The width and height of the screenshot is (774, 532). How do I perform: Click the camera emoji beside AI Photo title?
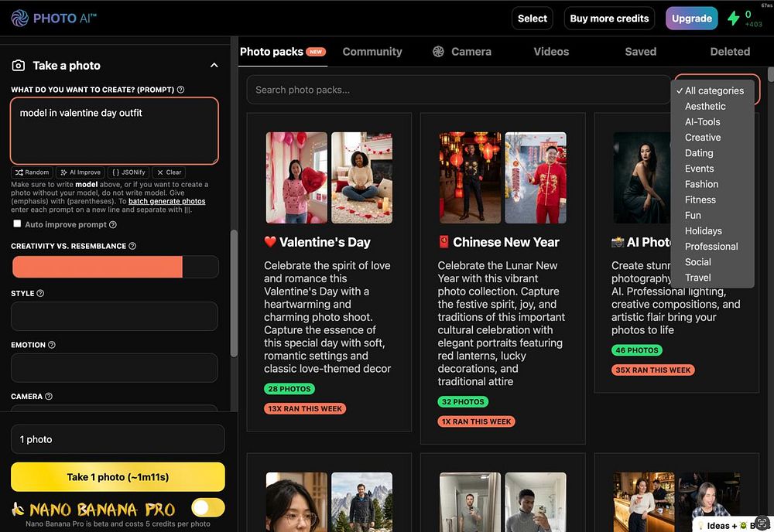[x=618, y=241]
